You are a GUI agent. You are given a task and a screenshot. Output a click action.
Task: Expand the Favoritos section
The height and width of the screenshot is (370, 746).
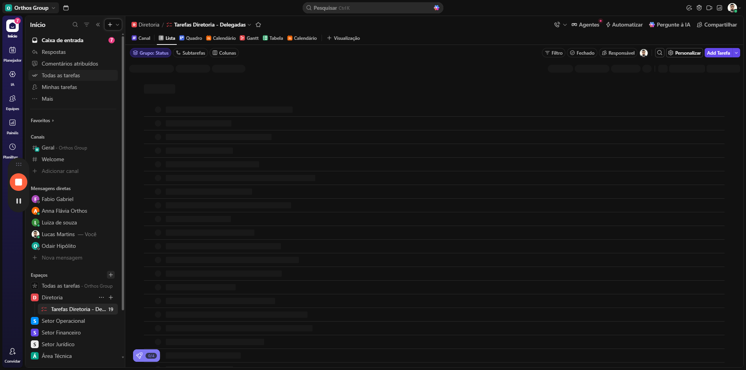tap(42, 121)
